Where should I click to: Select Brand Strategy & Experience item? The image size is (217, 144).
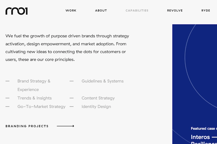click(x=34, y=85)
